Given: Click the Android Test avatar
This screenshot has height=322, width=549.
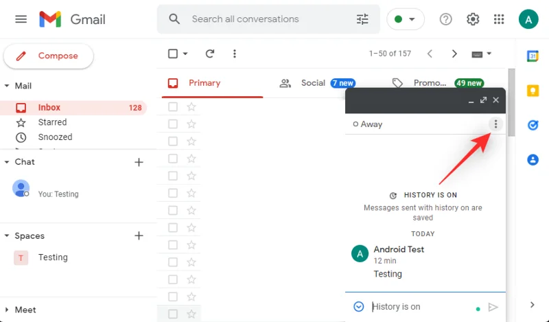Looking at the screenshot, I should pos(360,254).
